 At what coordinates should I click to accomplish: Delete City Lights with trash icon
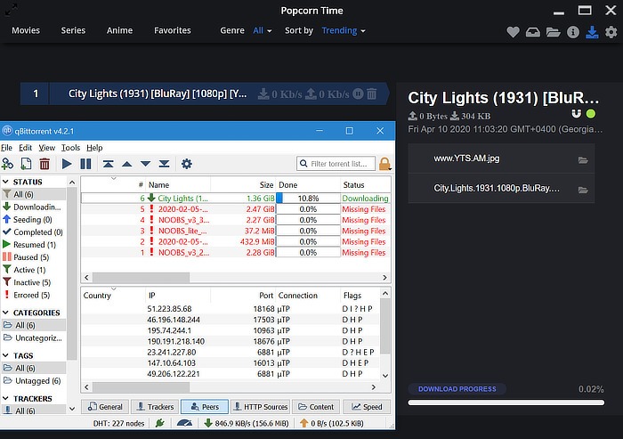(x=372, y=93)
